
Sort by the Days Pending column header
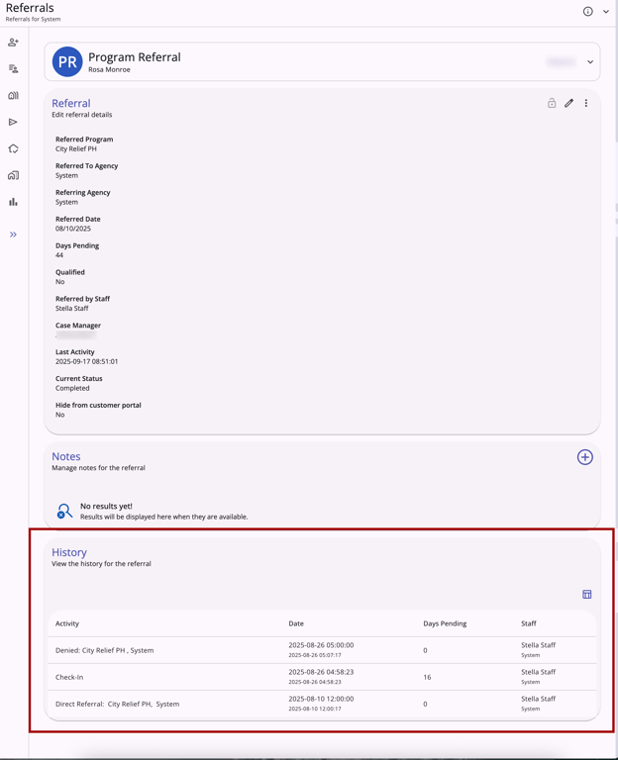tap(445, 623)
